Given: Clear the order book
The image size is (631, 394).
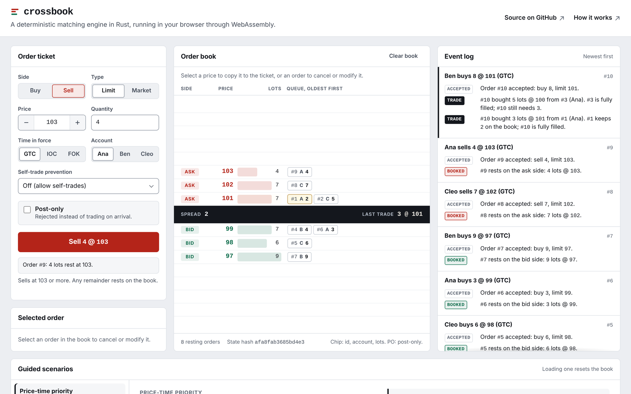Looking at the screenshot, I should click(403, 56).
